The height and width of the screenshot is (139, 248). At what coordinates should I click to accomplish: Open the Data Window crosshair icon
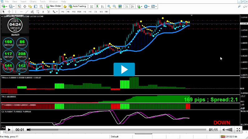pos(25,7)
